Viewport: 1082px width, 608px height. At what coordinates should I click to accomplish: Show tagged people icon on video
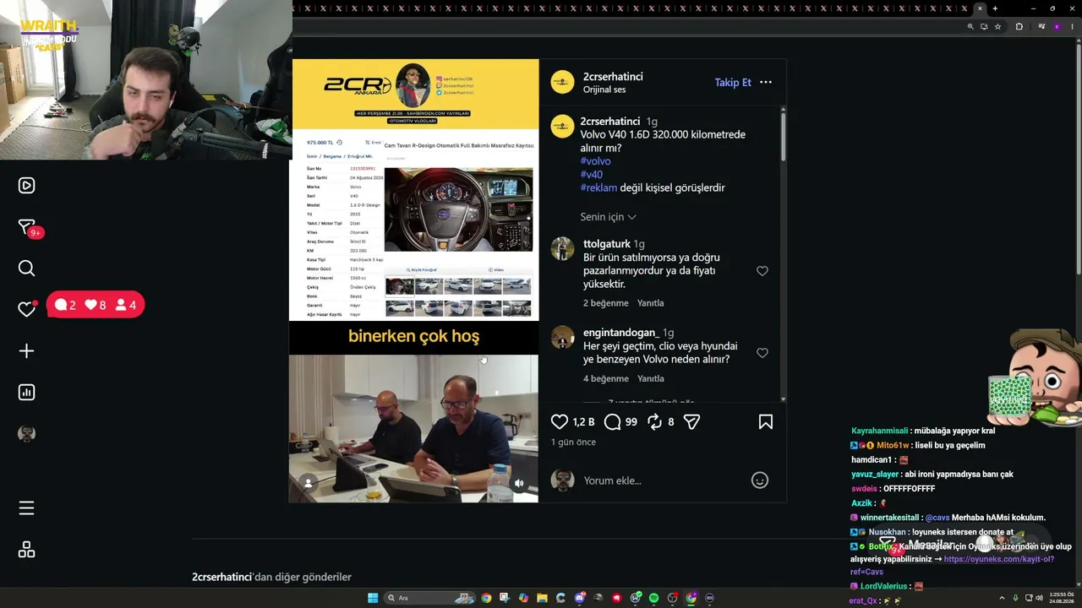coord(309,483)
